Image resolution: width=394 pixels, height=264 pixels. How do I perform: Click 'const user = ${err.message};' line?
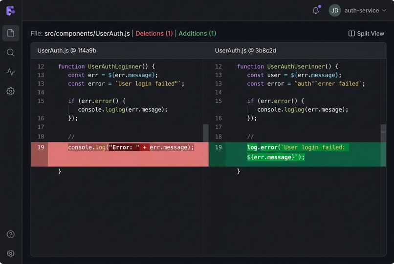294,75
